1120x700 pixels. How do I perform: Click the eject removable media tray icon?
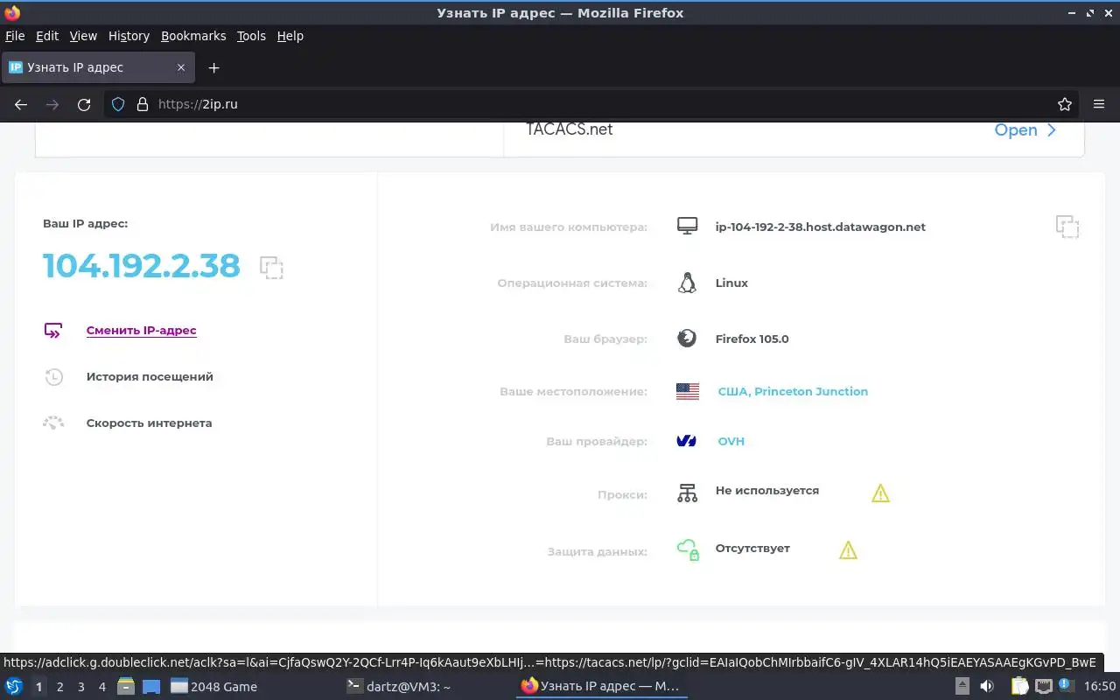click(x=962, y=686)
